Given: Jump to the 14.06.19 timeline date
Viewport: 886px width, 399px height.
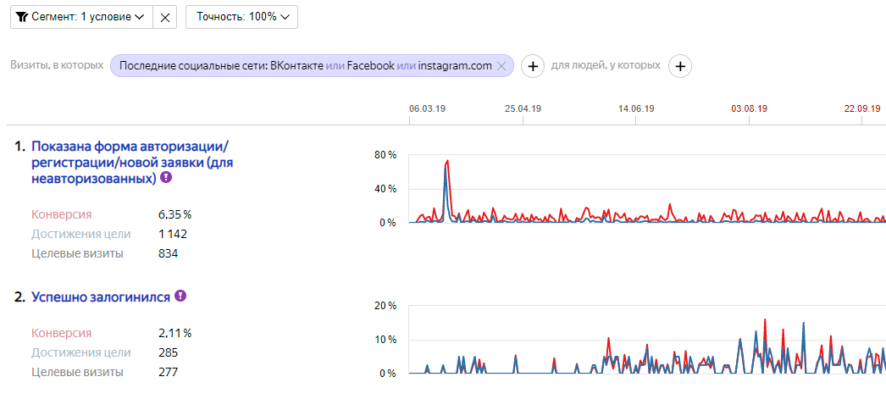Looking at the screenshot, I should click(x=636, y=108).
